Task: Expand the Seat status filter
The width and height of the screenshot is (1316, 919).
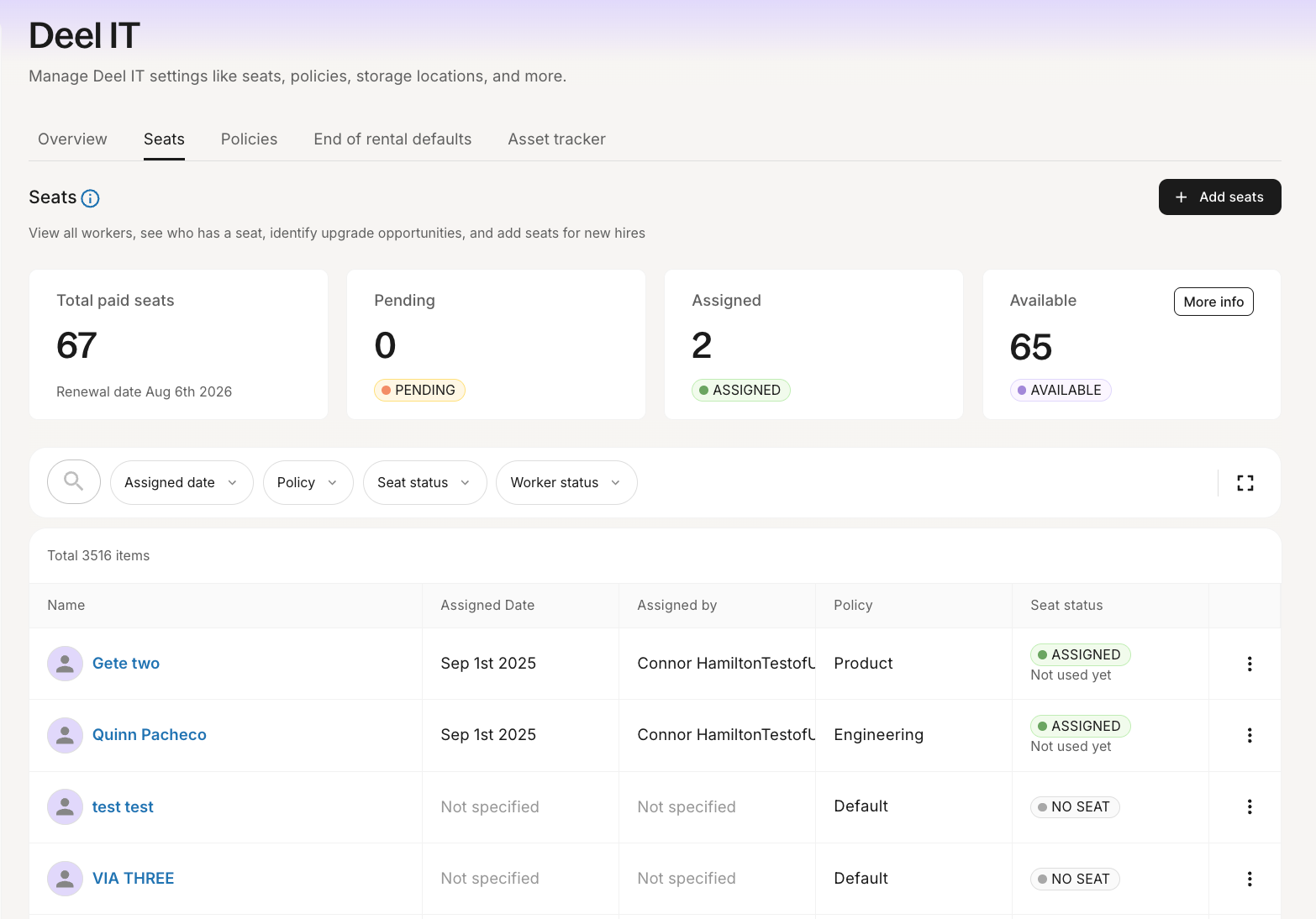Action: click(x=424, y=483)
